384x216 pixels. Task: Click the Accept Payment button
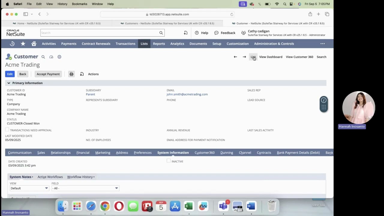48,74
